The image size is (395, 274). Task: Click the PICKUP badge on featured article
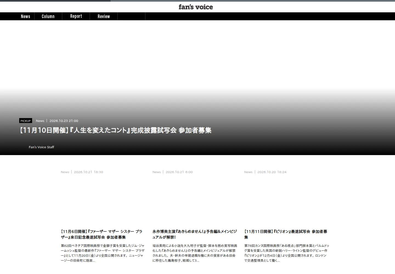click(26, 121)
